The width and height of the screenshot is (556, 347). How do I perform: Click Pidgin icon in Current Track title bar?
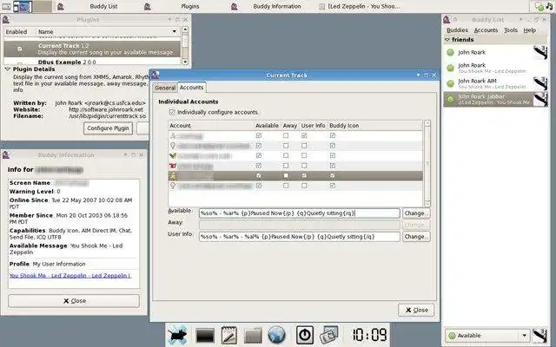pos(156,75)
